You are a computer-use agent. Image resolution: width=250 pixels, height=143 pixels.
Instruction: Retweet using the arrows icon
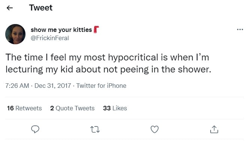[95, 129]
